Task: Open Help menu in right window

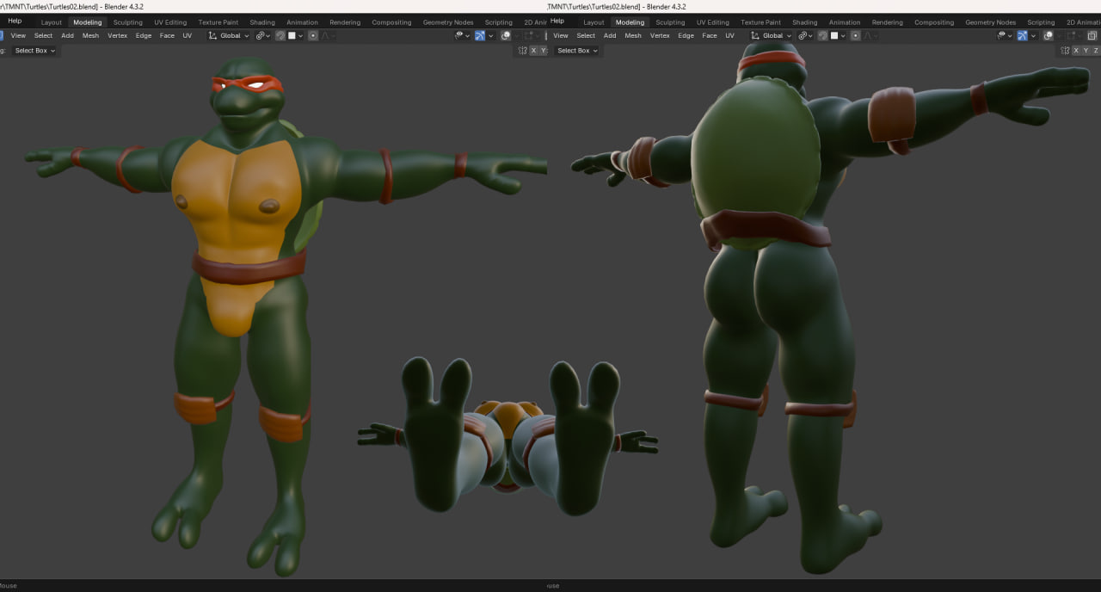Action: 557,21
